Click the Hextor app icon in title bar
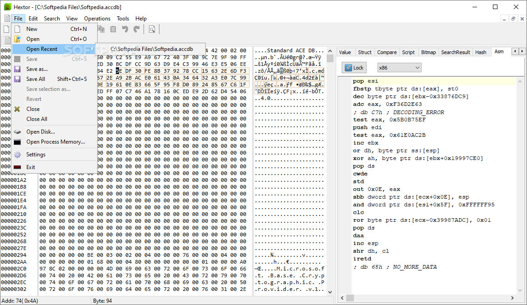527x305 pixels. (x=7, y=7)
